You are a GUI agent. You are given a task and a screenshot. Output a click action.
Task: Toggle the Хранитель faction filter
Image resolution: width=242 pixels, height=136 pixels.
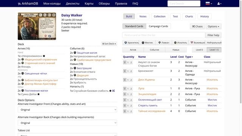tap(131, 43)
